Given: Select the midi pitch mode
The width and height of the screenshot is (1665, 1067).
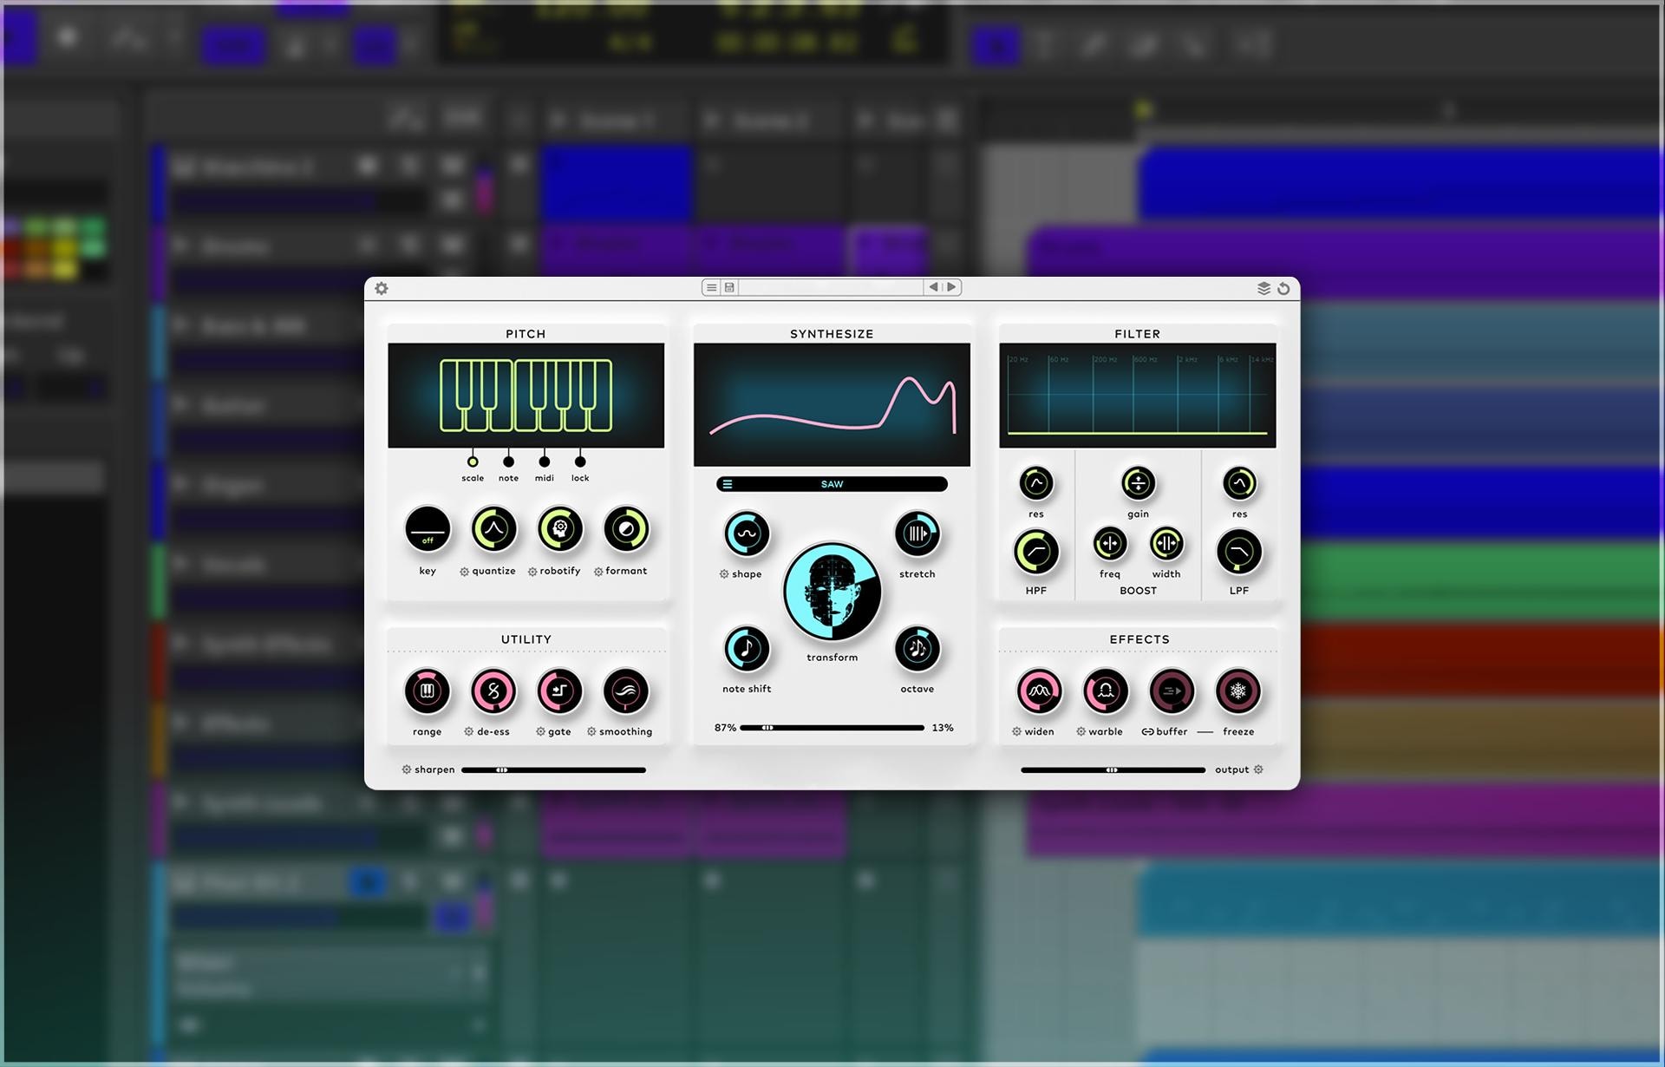Looking at the screenshot, I should point(544,461).
